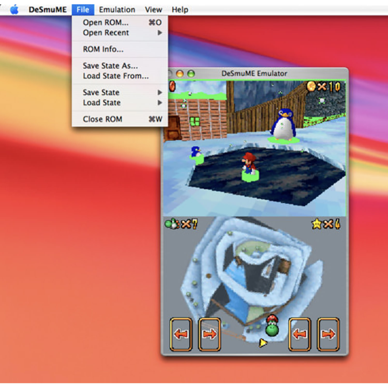388x384 pixels.
Task: Select ROM Info... menu entry
Action: point(103,49)
